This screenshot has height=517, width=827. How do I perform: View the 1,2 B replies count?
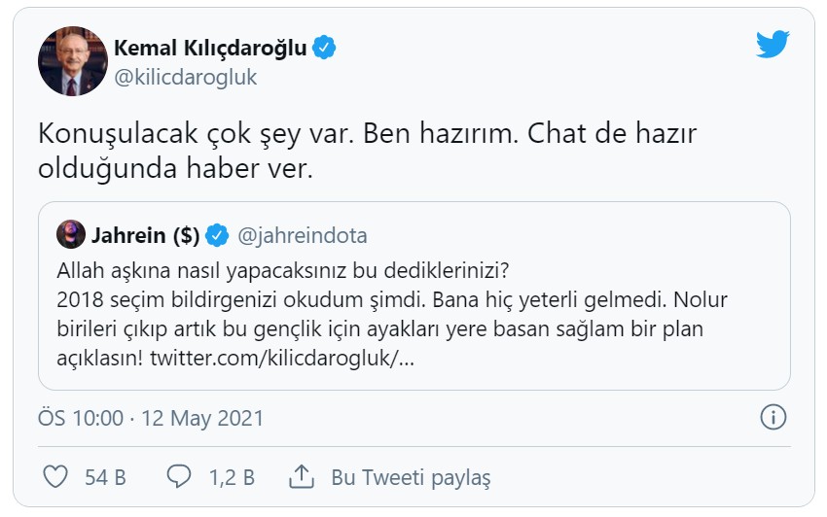pyautogui.click(x=231, y=477)
